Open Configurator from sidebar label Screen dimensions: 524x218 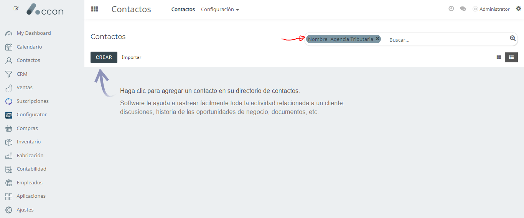(x=31, y=115)
